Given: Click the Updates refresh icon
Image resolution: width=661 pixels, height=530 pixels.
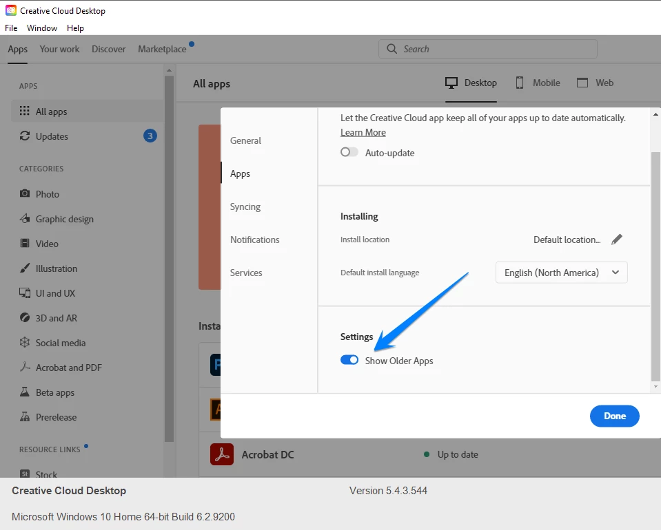Looking at the screenshot, I should point(24,136).
